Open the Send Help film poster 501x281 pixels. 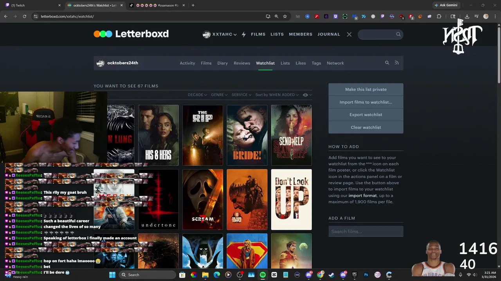click(x=291, y=135)
